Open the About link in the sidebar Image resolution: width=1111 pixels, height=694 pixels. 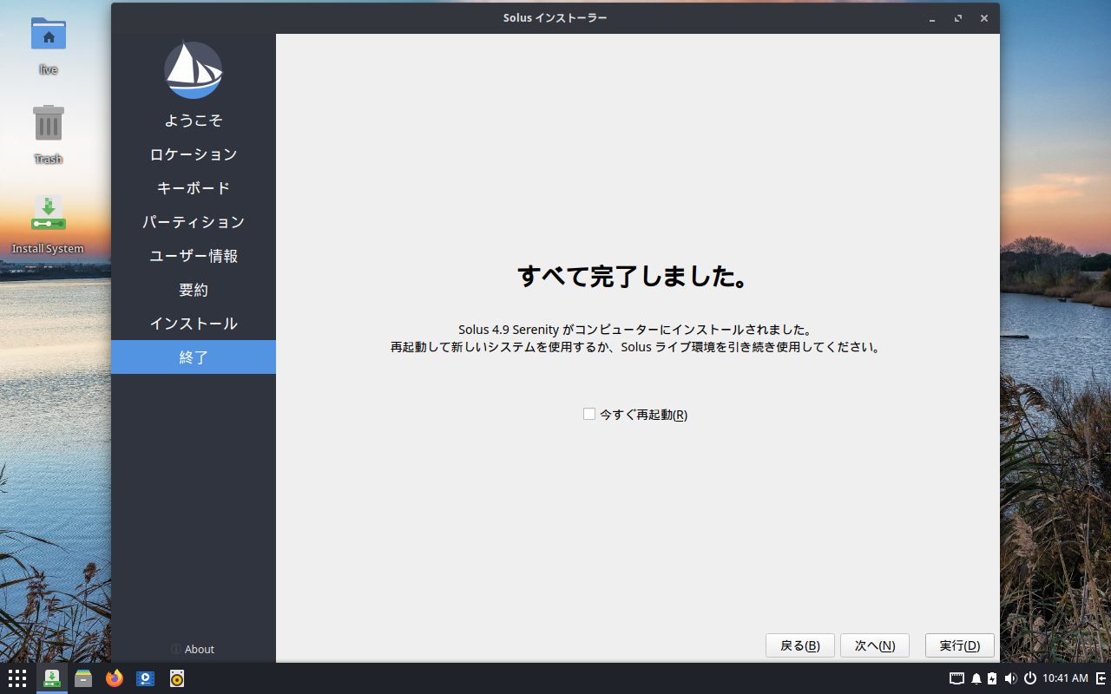[193, 649]
